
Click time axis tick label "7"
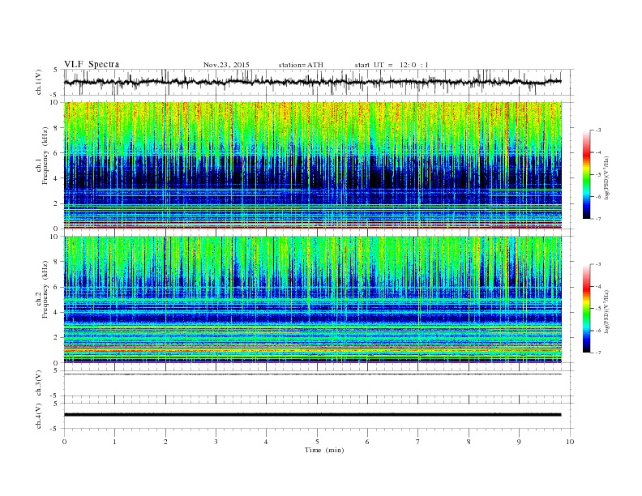tap(418, 442)
